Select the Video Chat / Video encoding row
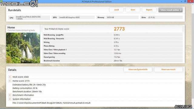Screen dimensions: 194x109 tap(112, 53)
